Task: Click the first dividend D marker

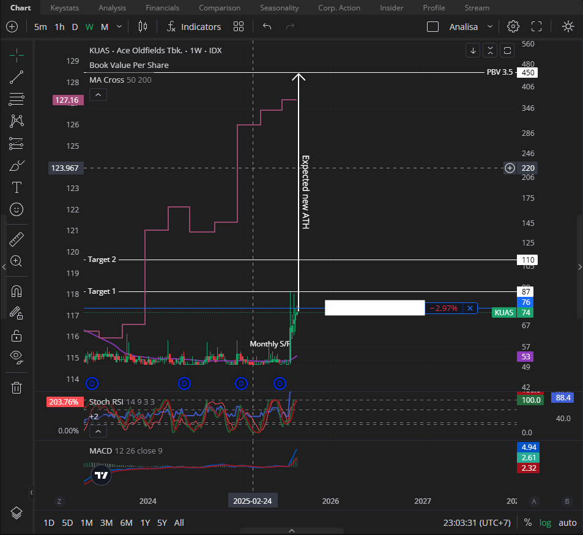Action: tap(92, 383)
